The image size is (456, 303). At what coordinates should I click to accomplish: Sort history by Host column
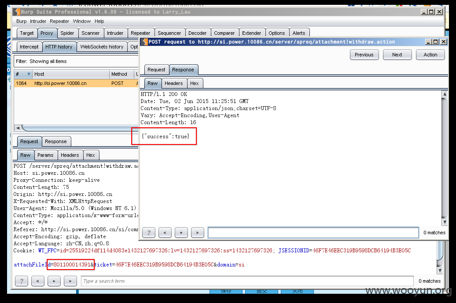[x=71, y=74]
